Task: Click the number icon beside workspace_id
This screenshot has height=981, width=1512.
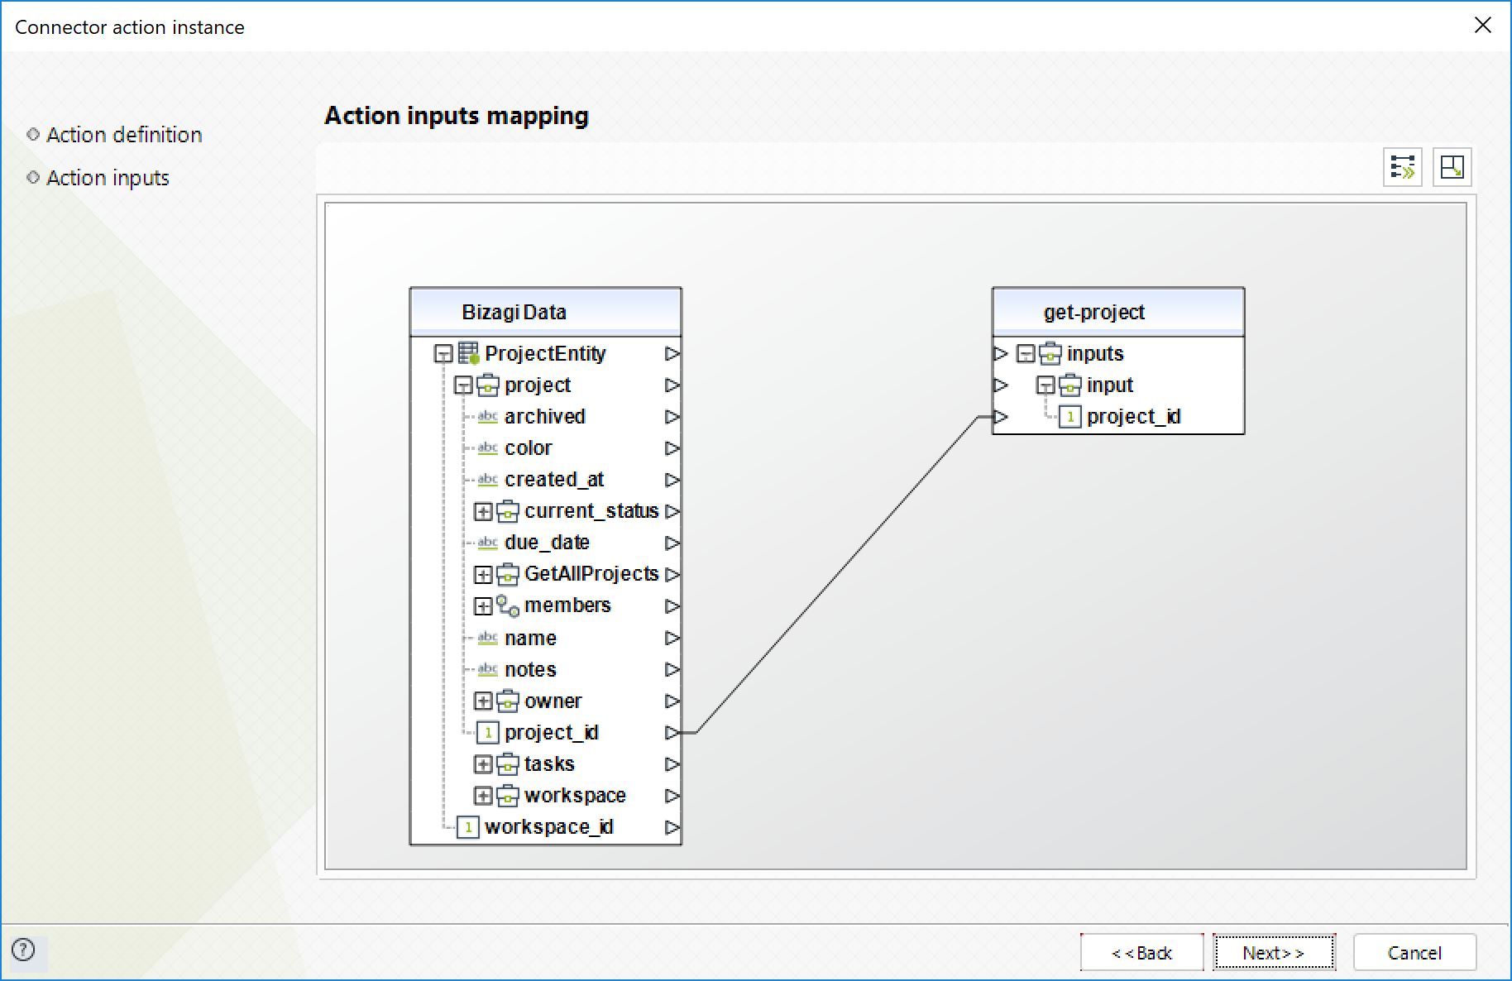Action: coord(468,827)
